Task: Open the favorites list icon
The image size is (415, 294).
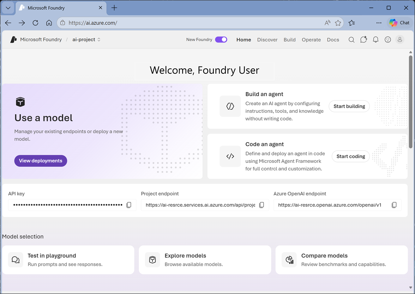Action: coord(352,23)
